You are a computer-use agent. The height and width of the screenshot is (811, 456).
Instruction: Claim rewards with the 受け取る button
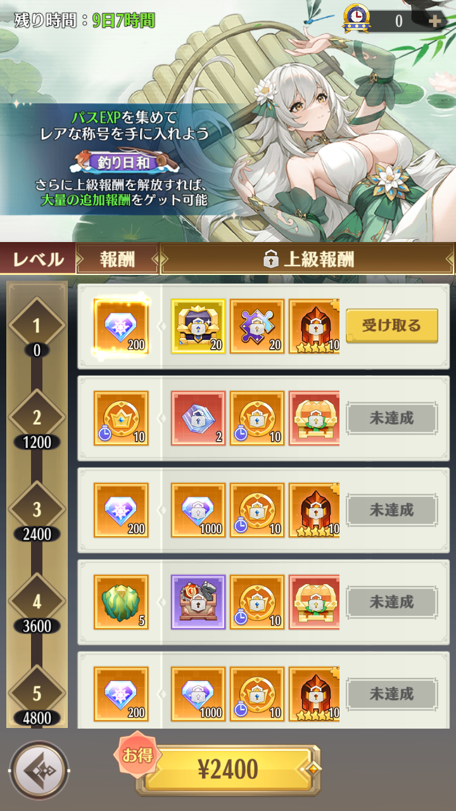391,326
